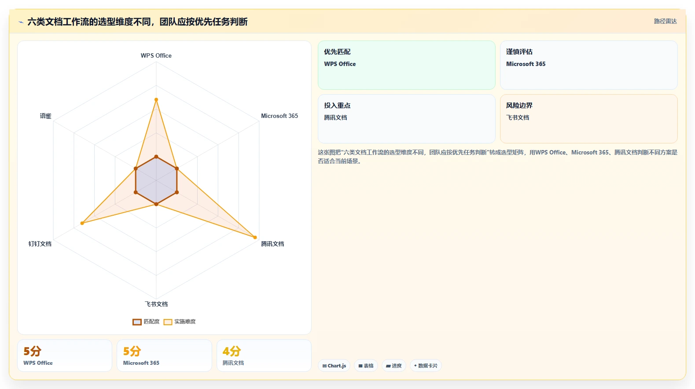Click the 语雀 radar axis label
The height and width of the screenshot is (389, 695).
coord(46,116)
